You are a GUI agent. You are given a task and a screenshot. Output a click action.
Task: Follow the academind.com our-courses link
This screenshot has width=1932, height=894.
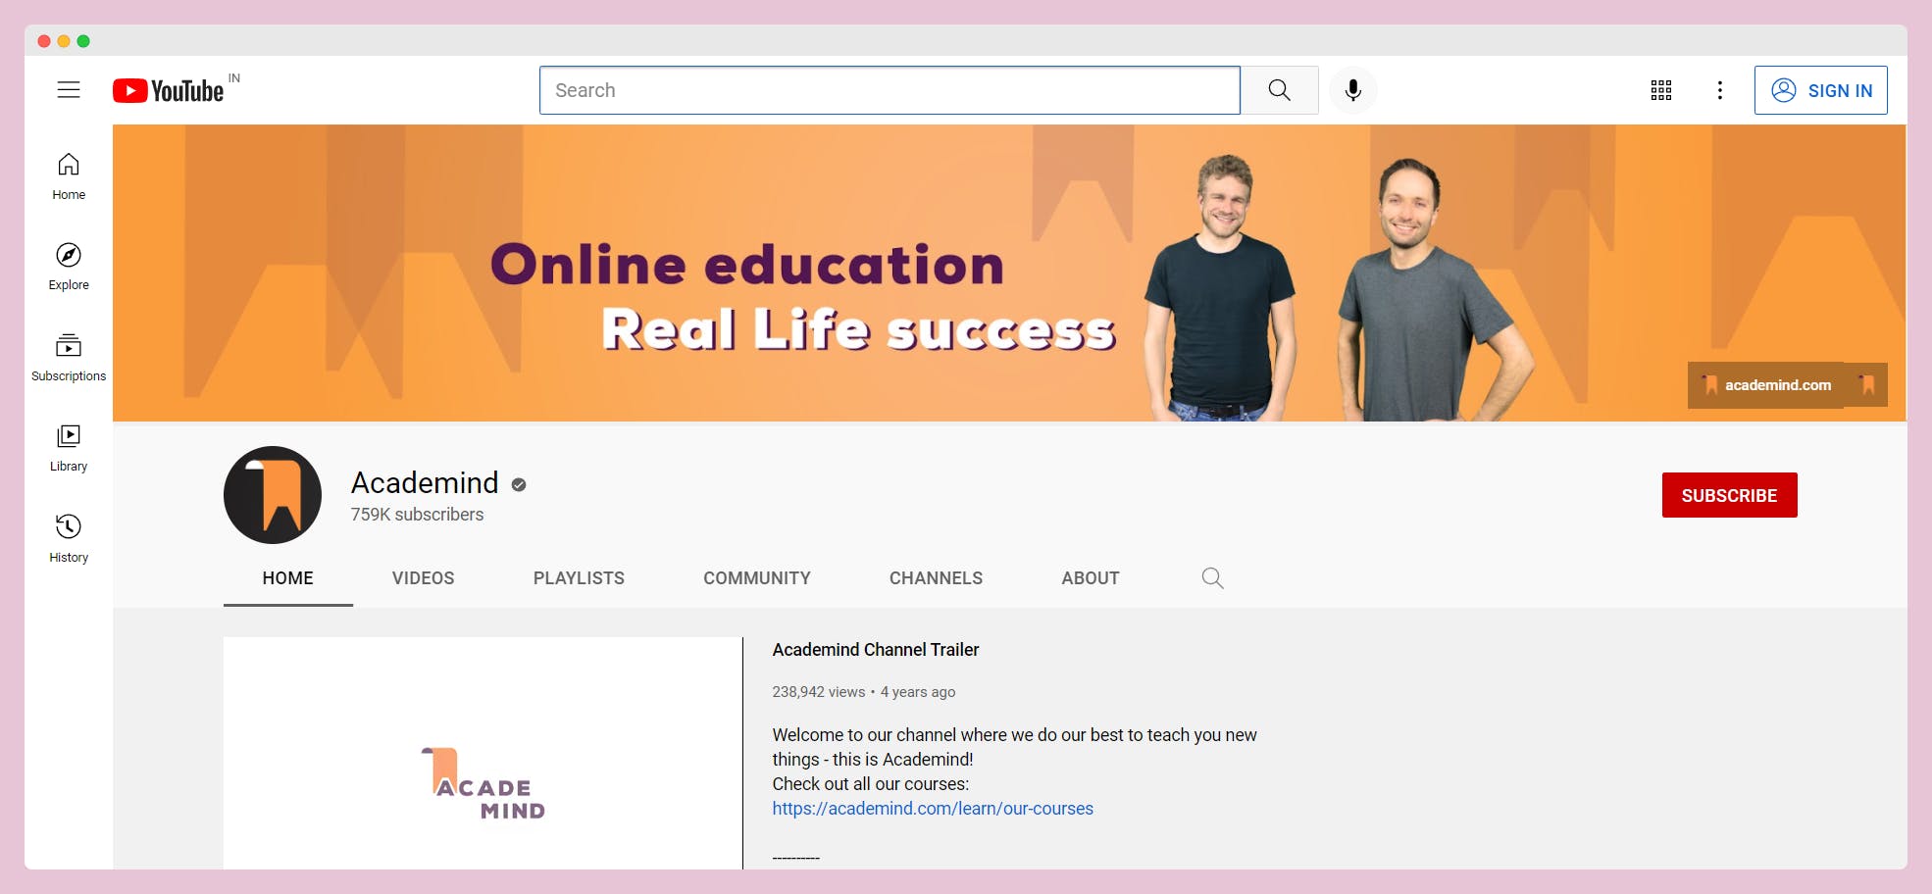coord(933,809)
